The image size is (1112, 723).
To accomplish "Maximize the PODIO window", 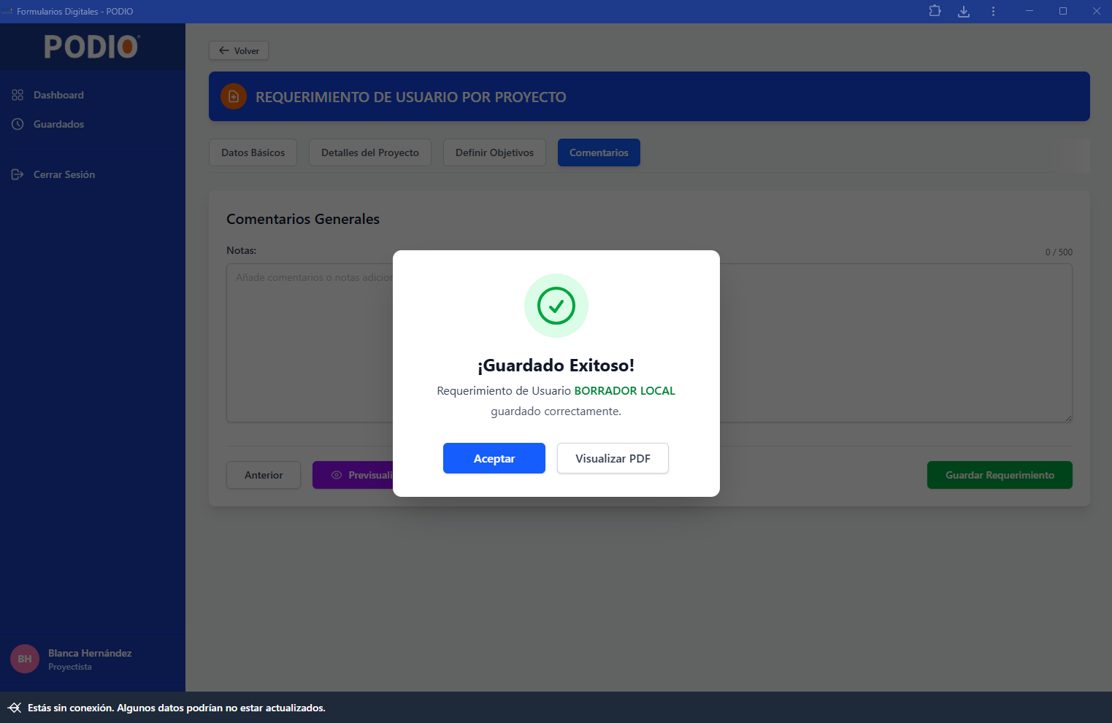I will (x=1063, y=11).
